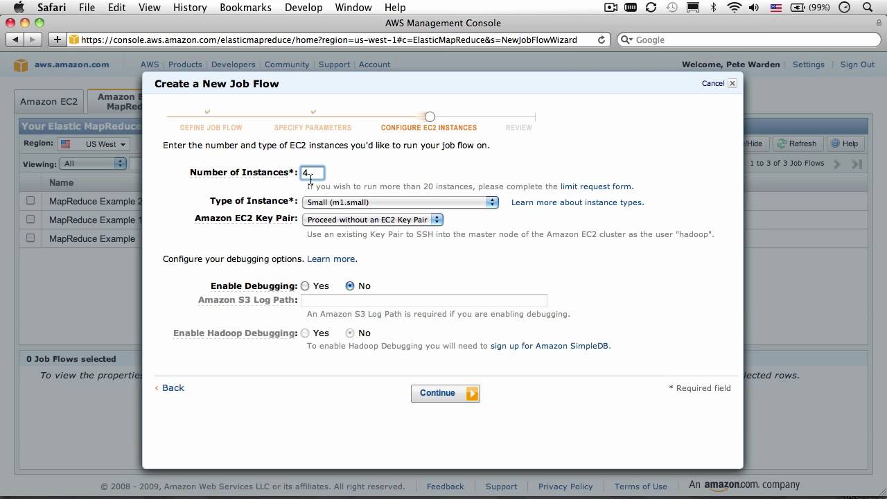Click the Time Machine menu bar icon

672,8
